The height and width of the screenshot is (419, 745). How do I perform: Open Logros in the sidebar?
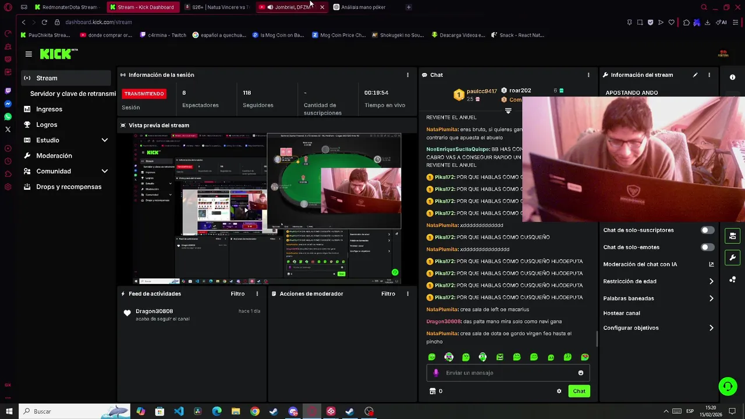point(47,125)
